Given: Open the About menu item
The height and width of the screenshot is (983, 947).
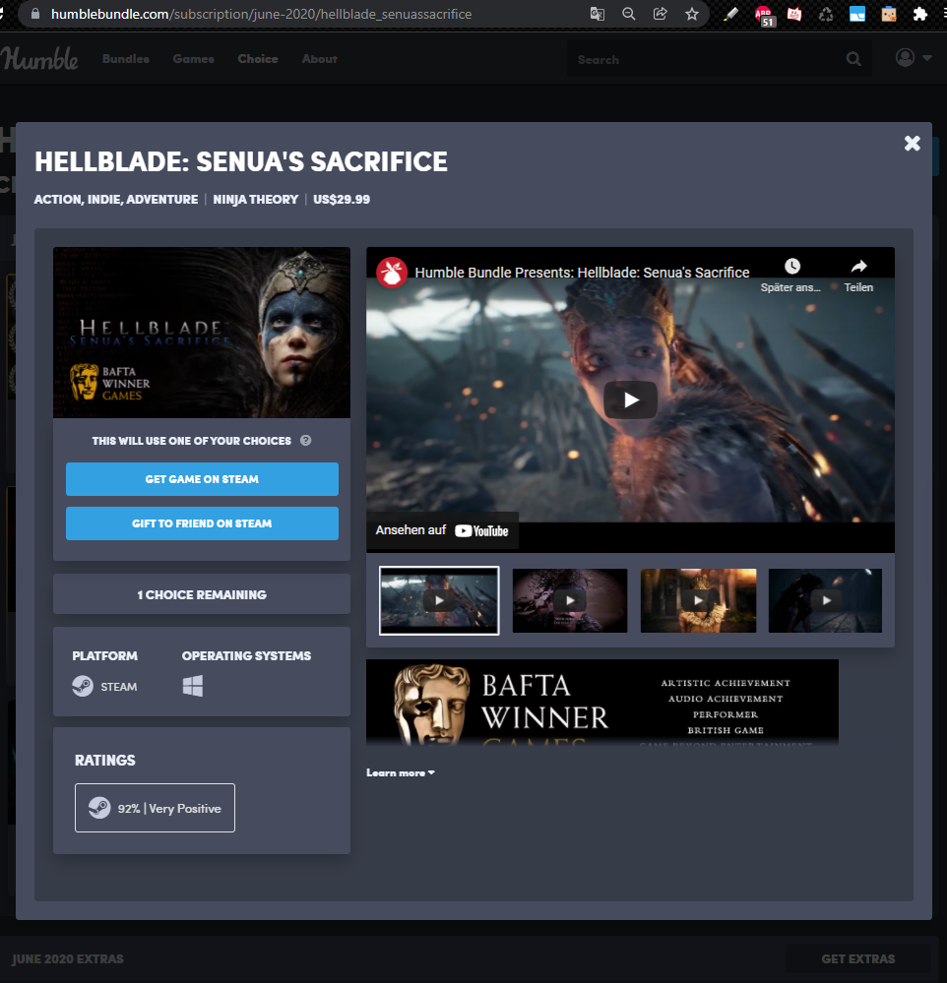Looking at the screenshot, I should click(319, 59).
